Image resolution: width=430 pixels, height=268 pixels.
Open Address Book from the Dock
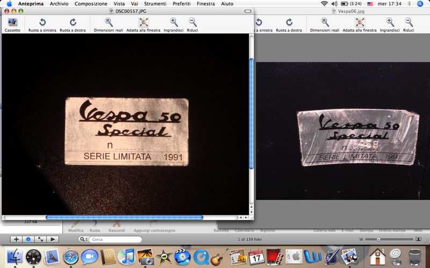(x=108, y=257)
